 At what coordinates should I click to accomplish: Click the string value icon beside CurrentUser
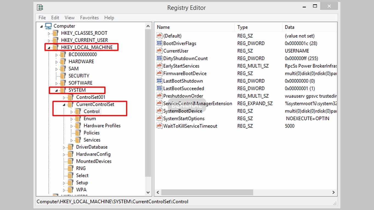tap(159, 51)
